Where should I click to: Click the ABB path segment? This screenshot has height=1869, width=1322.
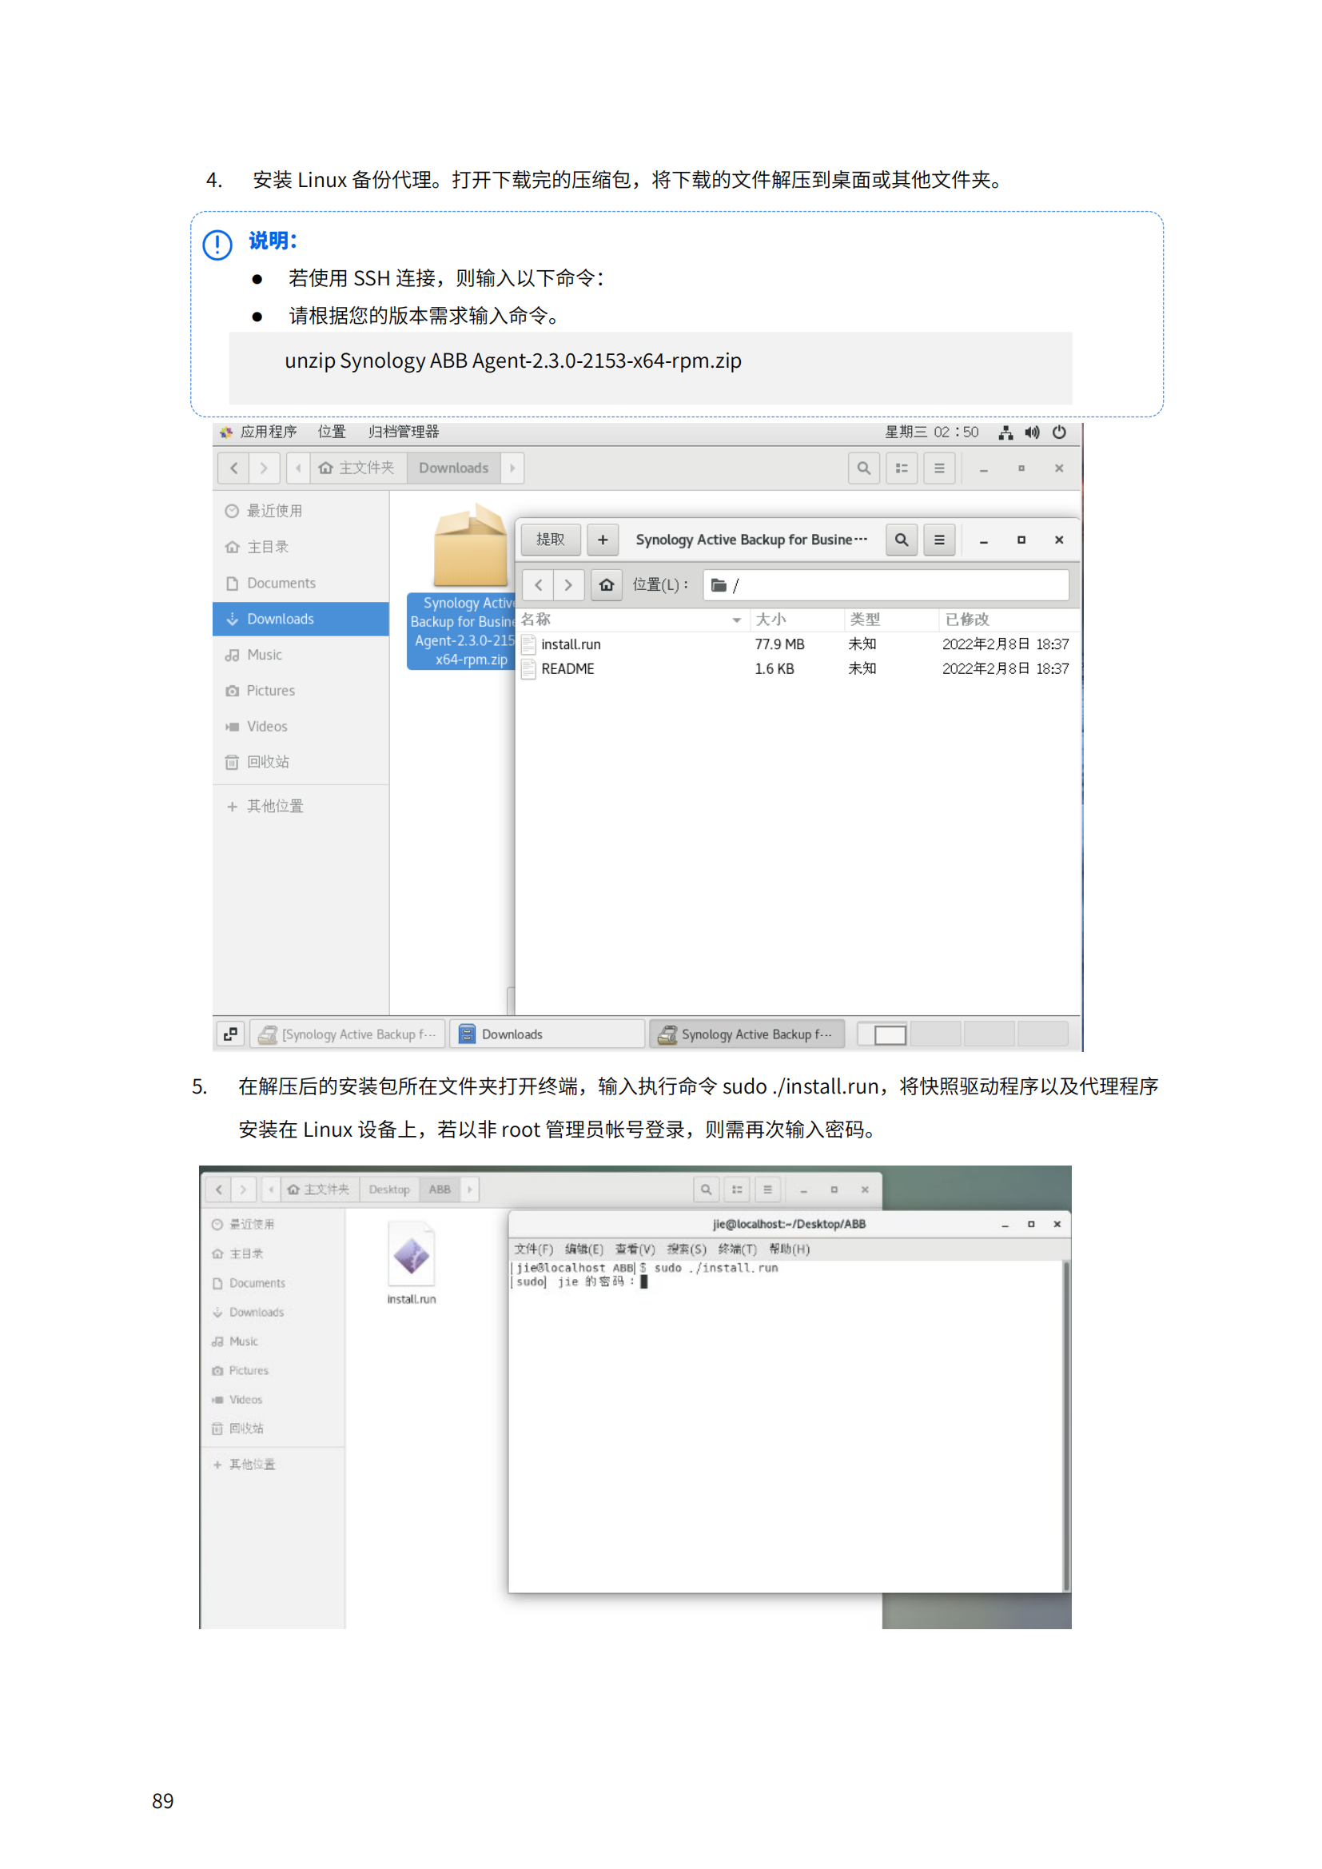pyautogui.click(x=440, y=1190)
